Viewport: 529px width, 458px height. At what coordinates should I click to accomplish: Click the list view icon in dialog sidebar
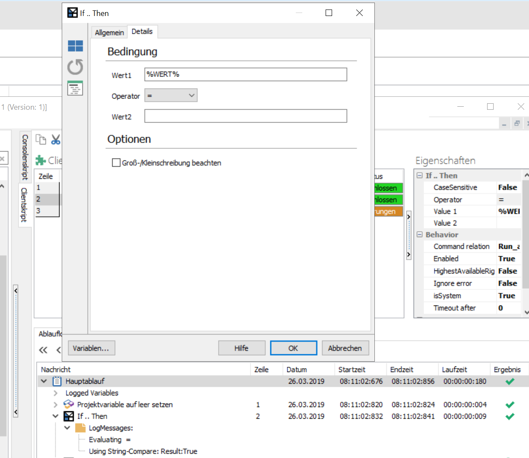[x=75, y=88]
